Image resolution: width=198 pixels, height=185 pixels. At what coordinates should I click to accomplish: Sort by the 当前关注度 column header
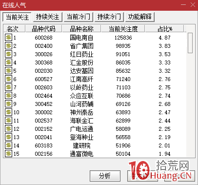(123, 29)
